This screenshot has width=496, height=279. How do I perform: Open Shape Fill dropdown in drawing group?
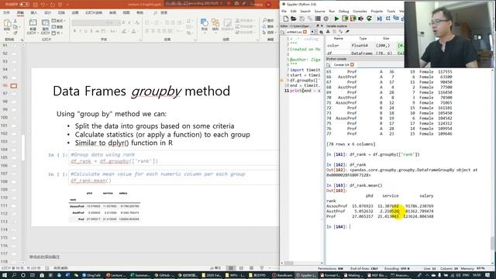tap(245, 21)
